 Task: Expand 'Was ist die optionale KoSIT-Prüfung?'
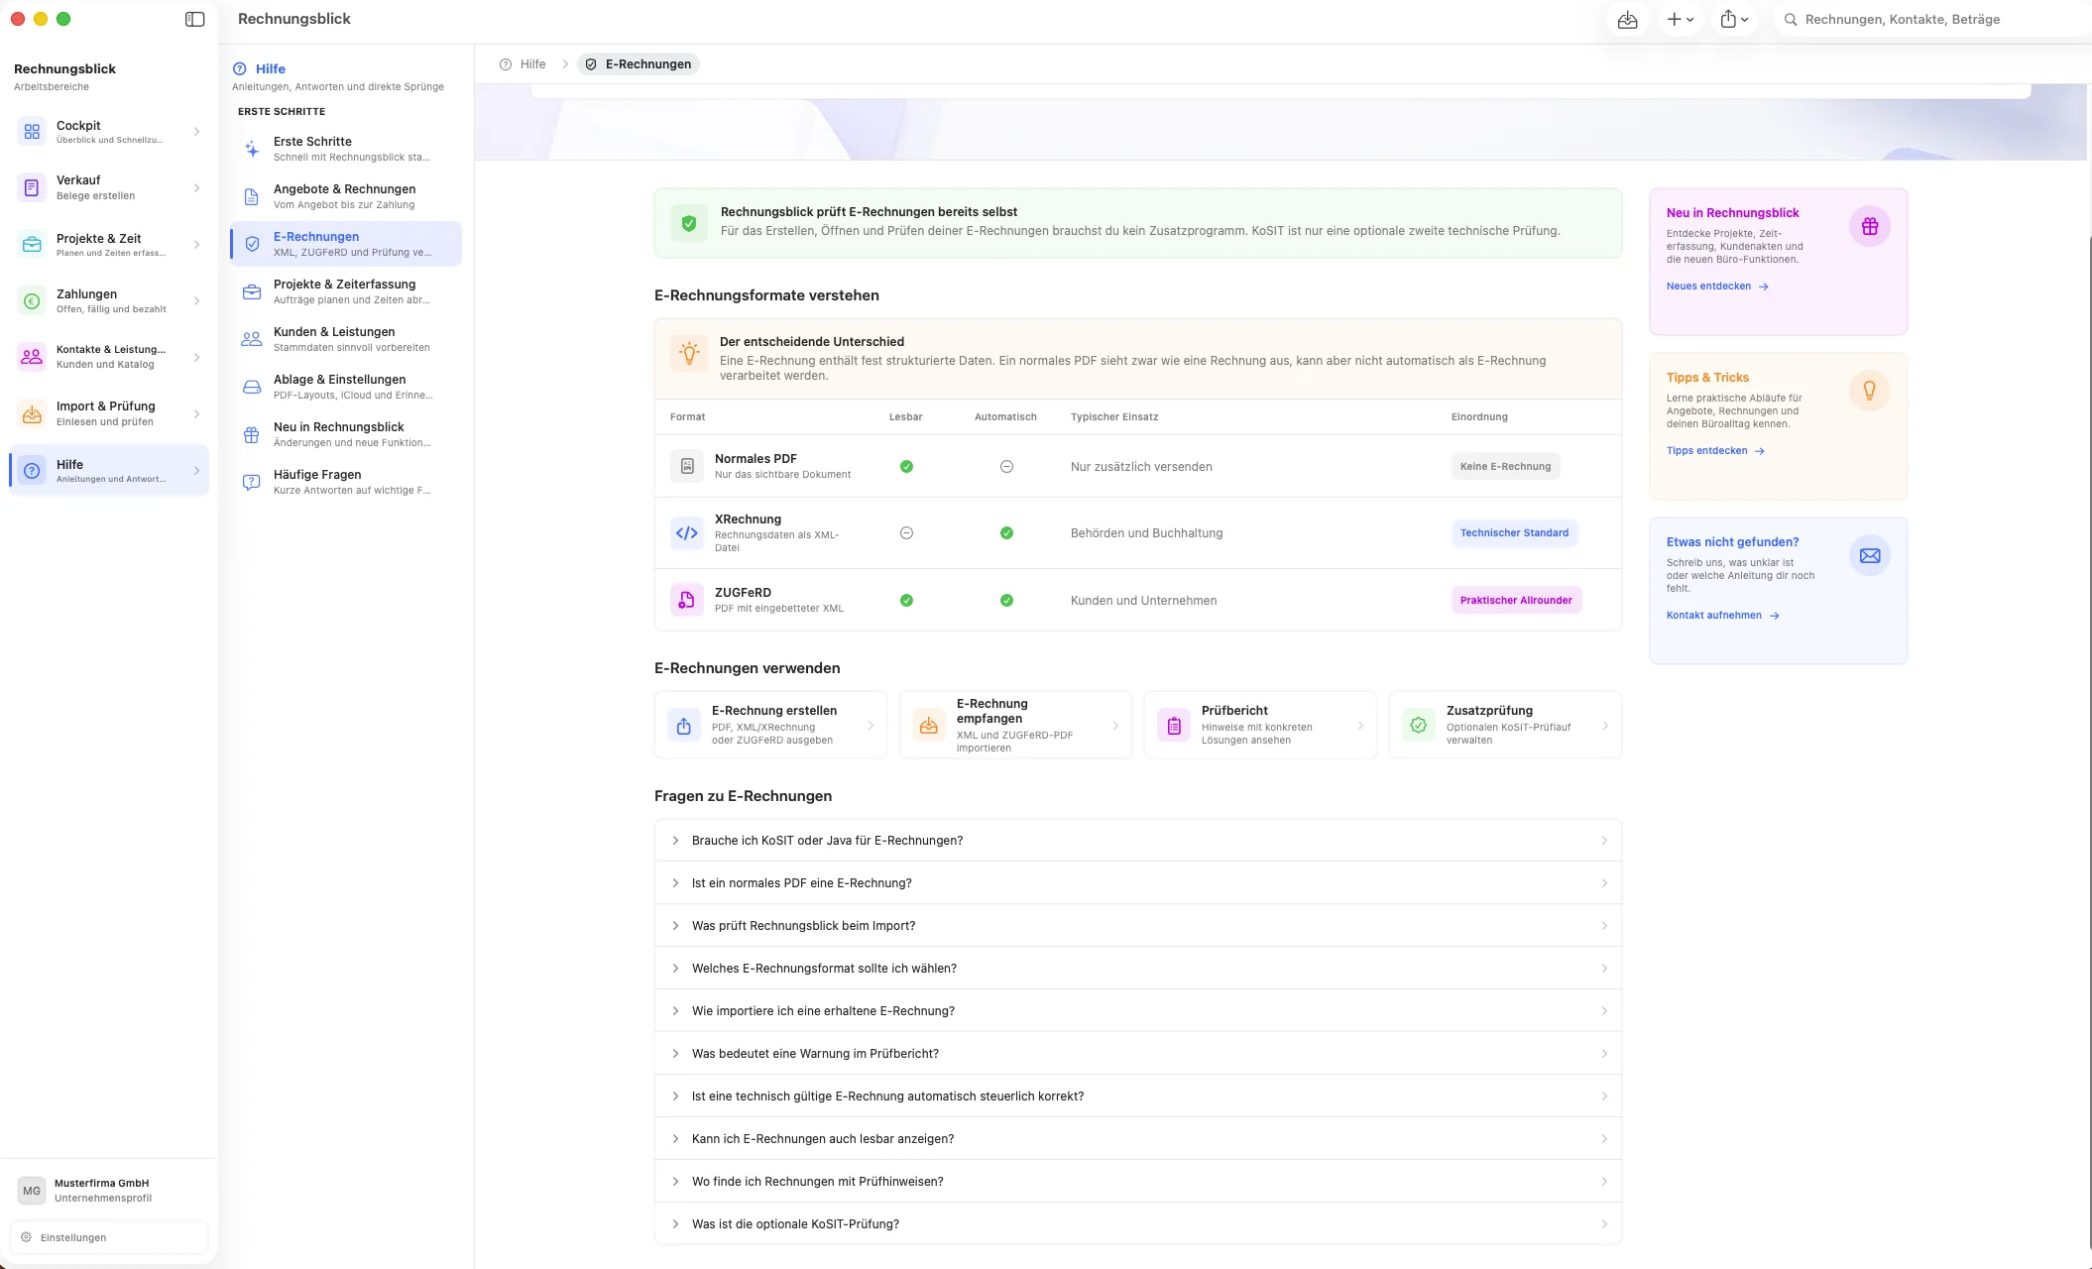1137,1224
